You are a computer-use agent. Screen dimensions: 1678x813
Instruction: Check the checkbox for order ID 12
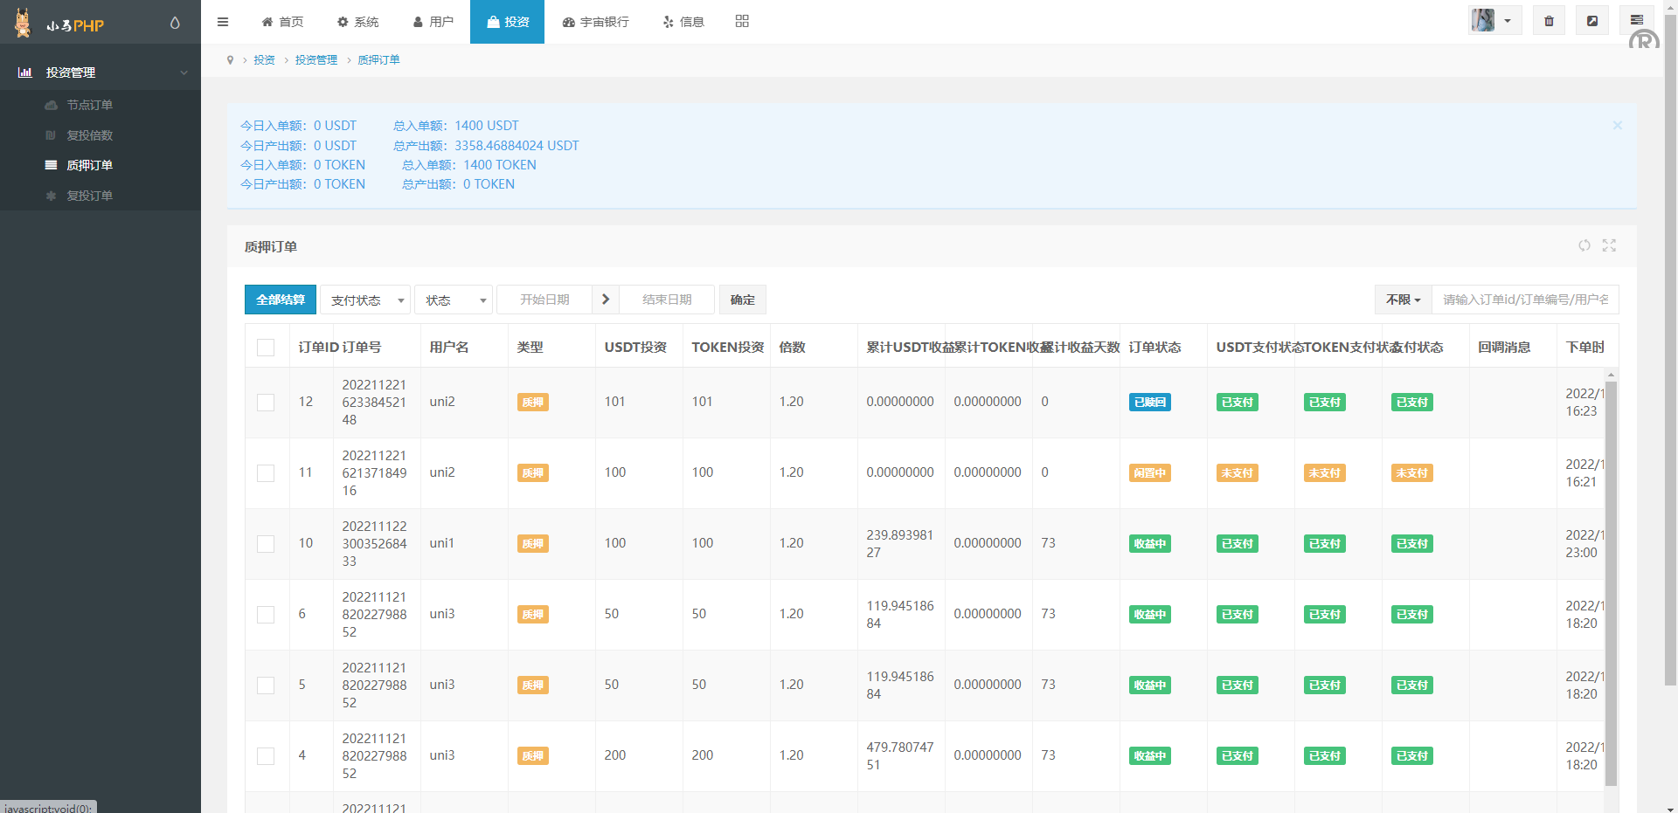click(x=266, y=403)
